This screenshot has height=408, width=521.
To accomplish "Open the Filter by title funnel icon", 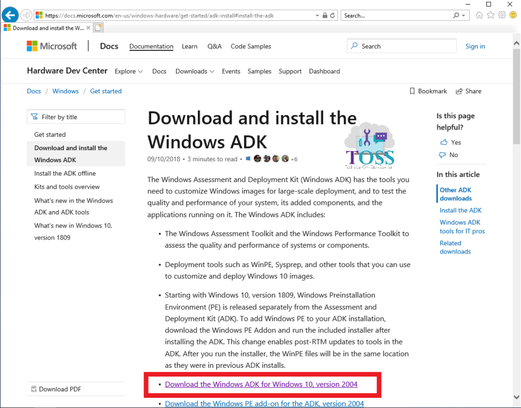I will (35, 116).
